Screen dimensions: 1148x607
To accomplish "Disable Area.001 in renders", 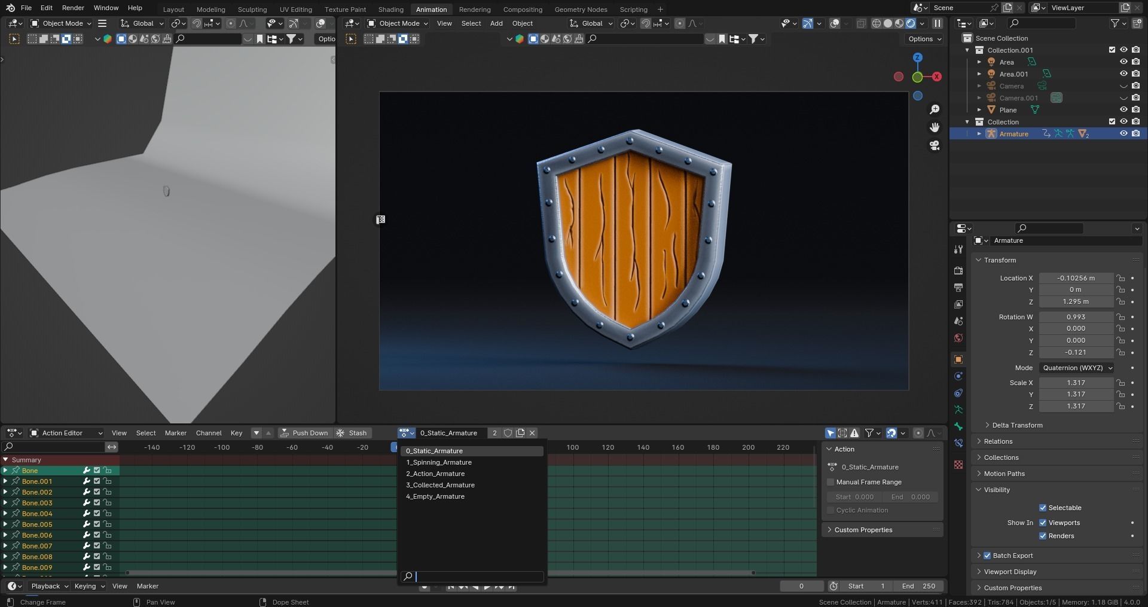I will coord(1135,74).
